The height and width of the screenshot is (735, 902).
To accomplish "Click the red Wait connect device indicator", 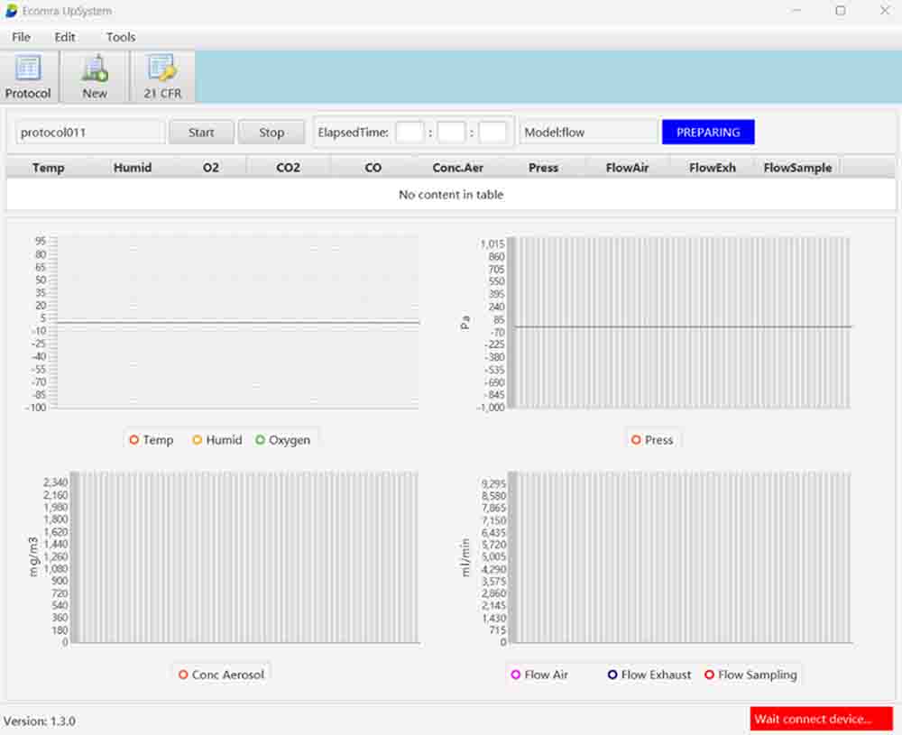I will [821, 719].
